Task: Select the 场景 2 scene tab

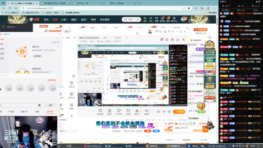Action: (68, 38)
